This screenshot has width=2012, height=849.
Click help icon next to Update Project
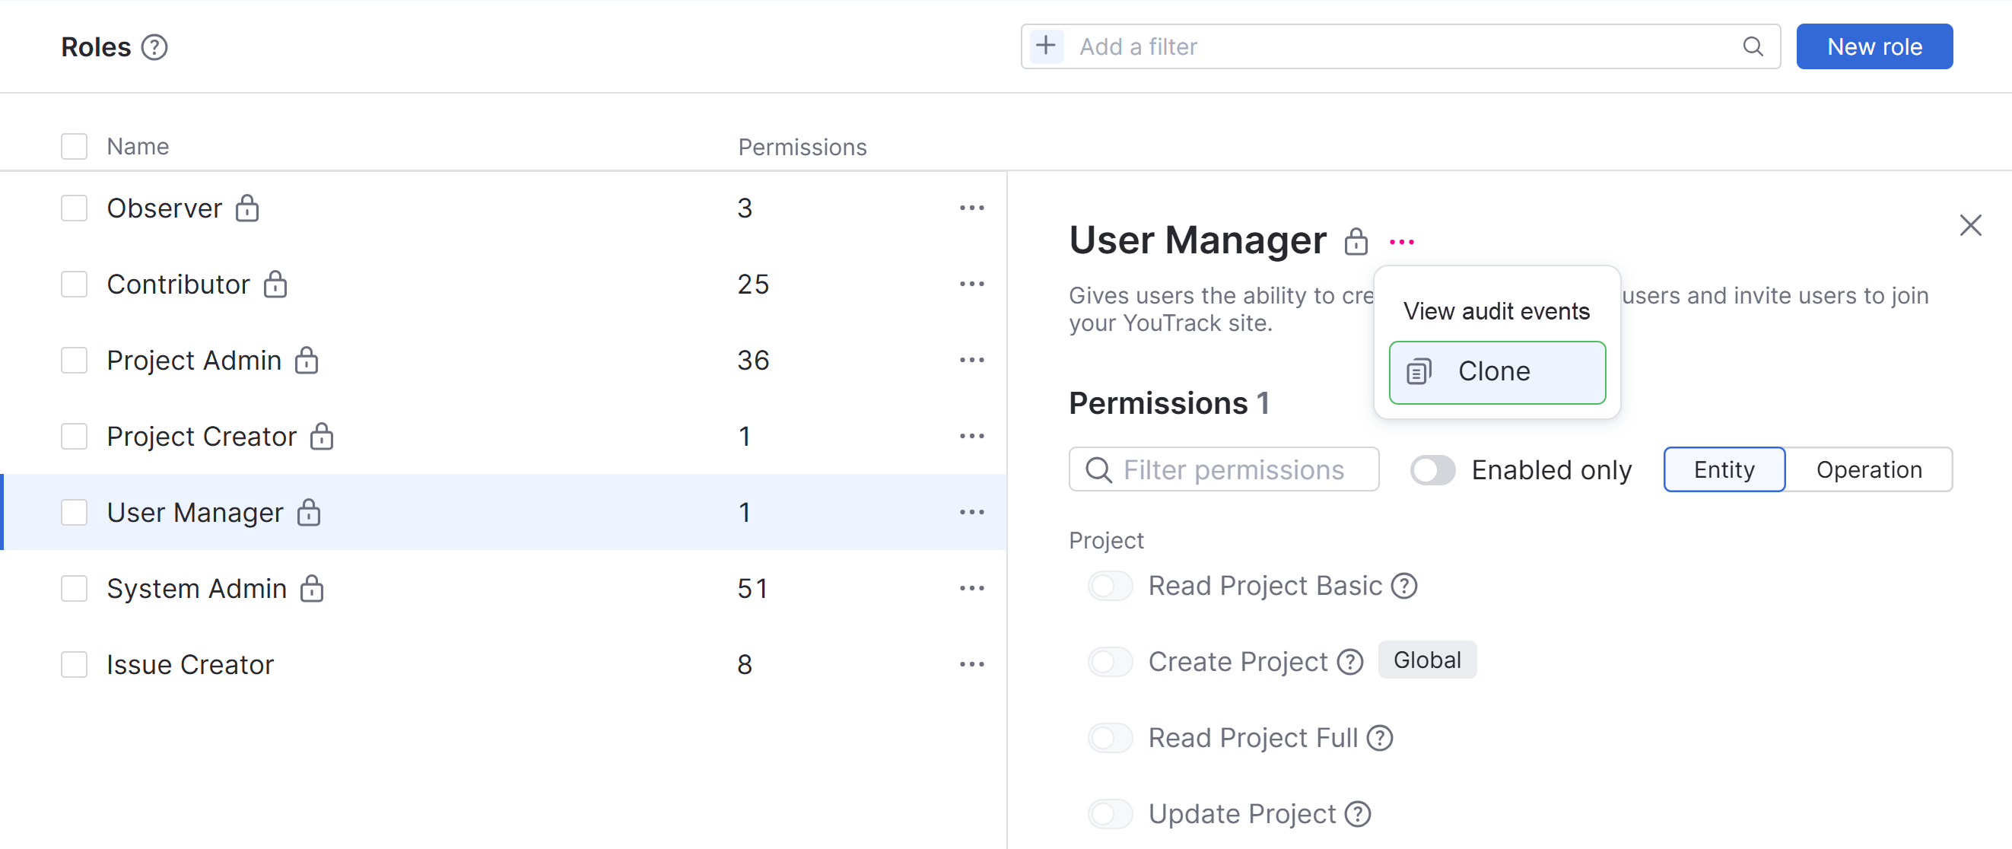tap(1358, 814)
